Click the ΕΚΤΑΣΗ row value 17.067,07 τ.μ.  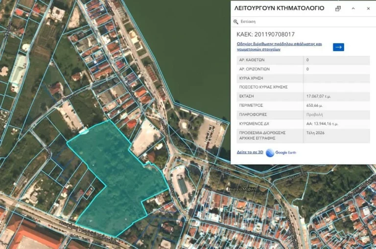pyautogui.click(x=320, y=96)
